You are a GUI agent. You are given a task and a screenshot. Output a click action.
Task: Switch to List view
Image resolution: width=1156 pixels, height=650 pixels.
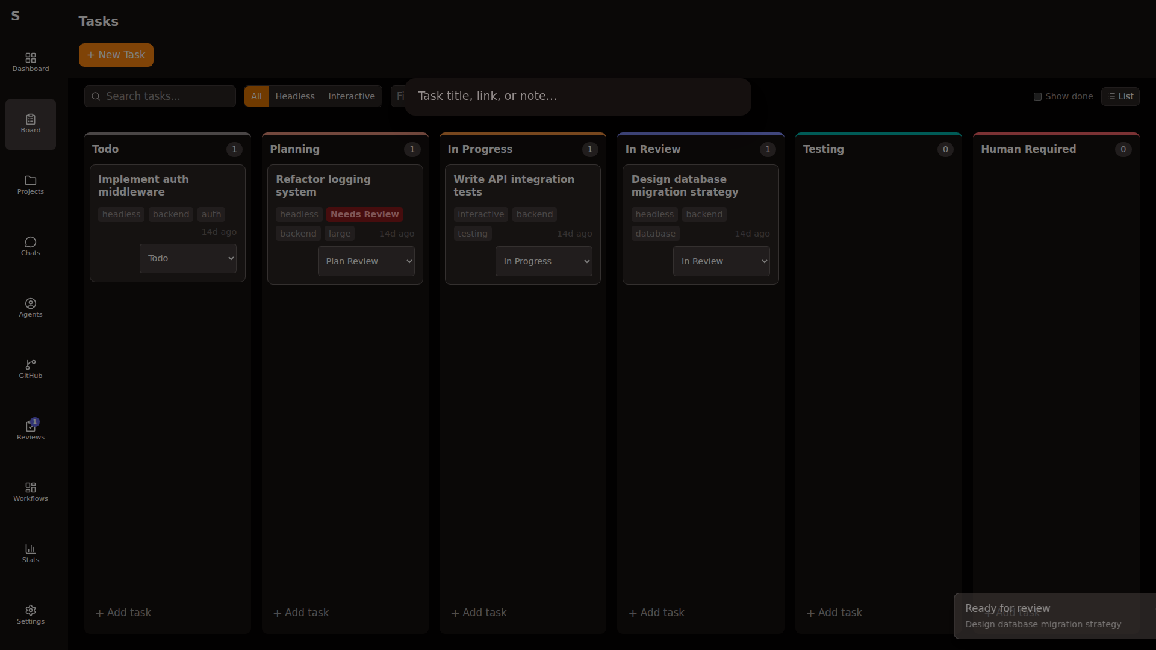(x=1120, y=96)
